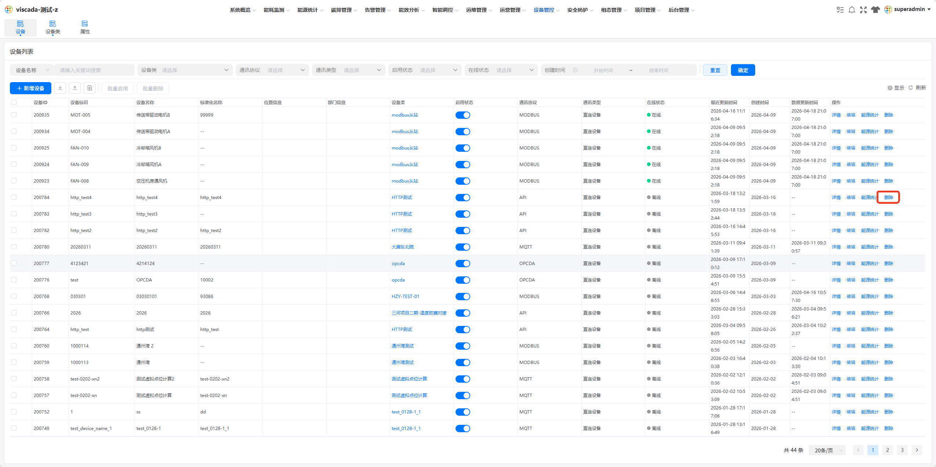Click the 重置 button
Viewport: 936px width, 467px height.
[x=715, y=70]
